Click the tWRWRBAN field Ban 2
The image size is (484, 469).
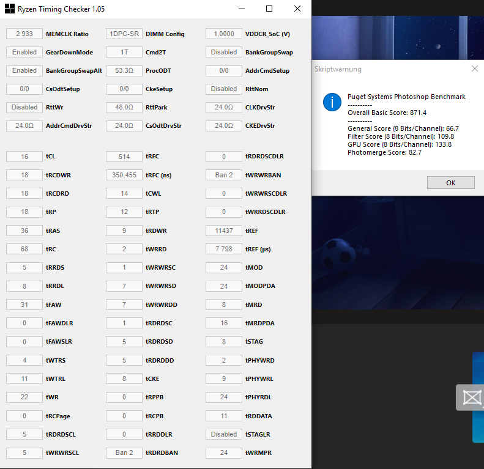224,175
